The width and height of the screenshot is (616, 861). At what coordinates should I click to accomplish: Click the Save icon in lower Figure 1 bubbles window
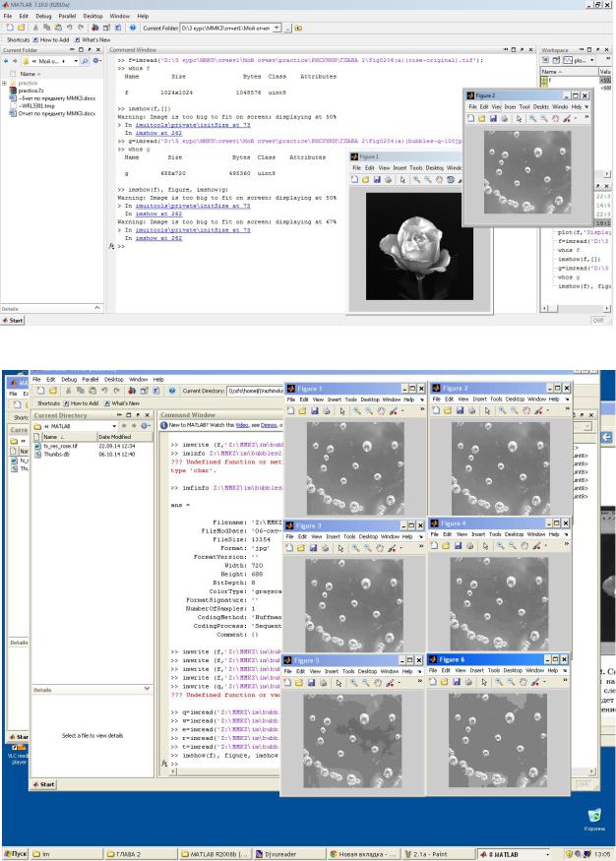pyautogui.click(x=315, y=410)
